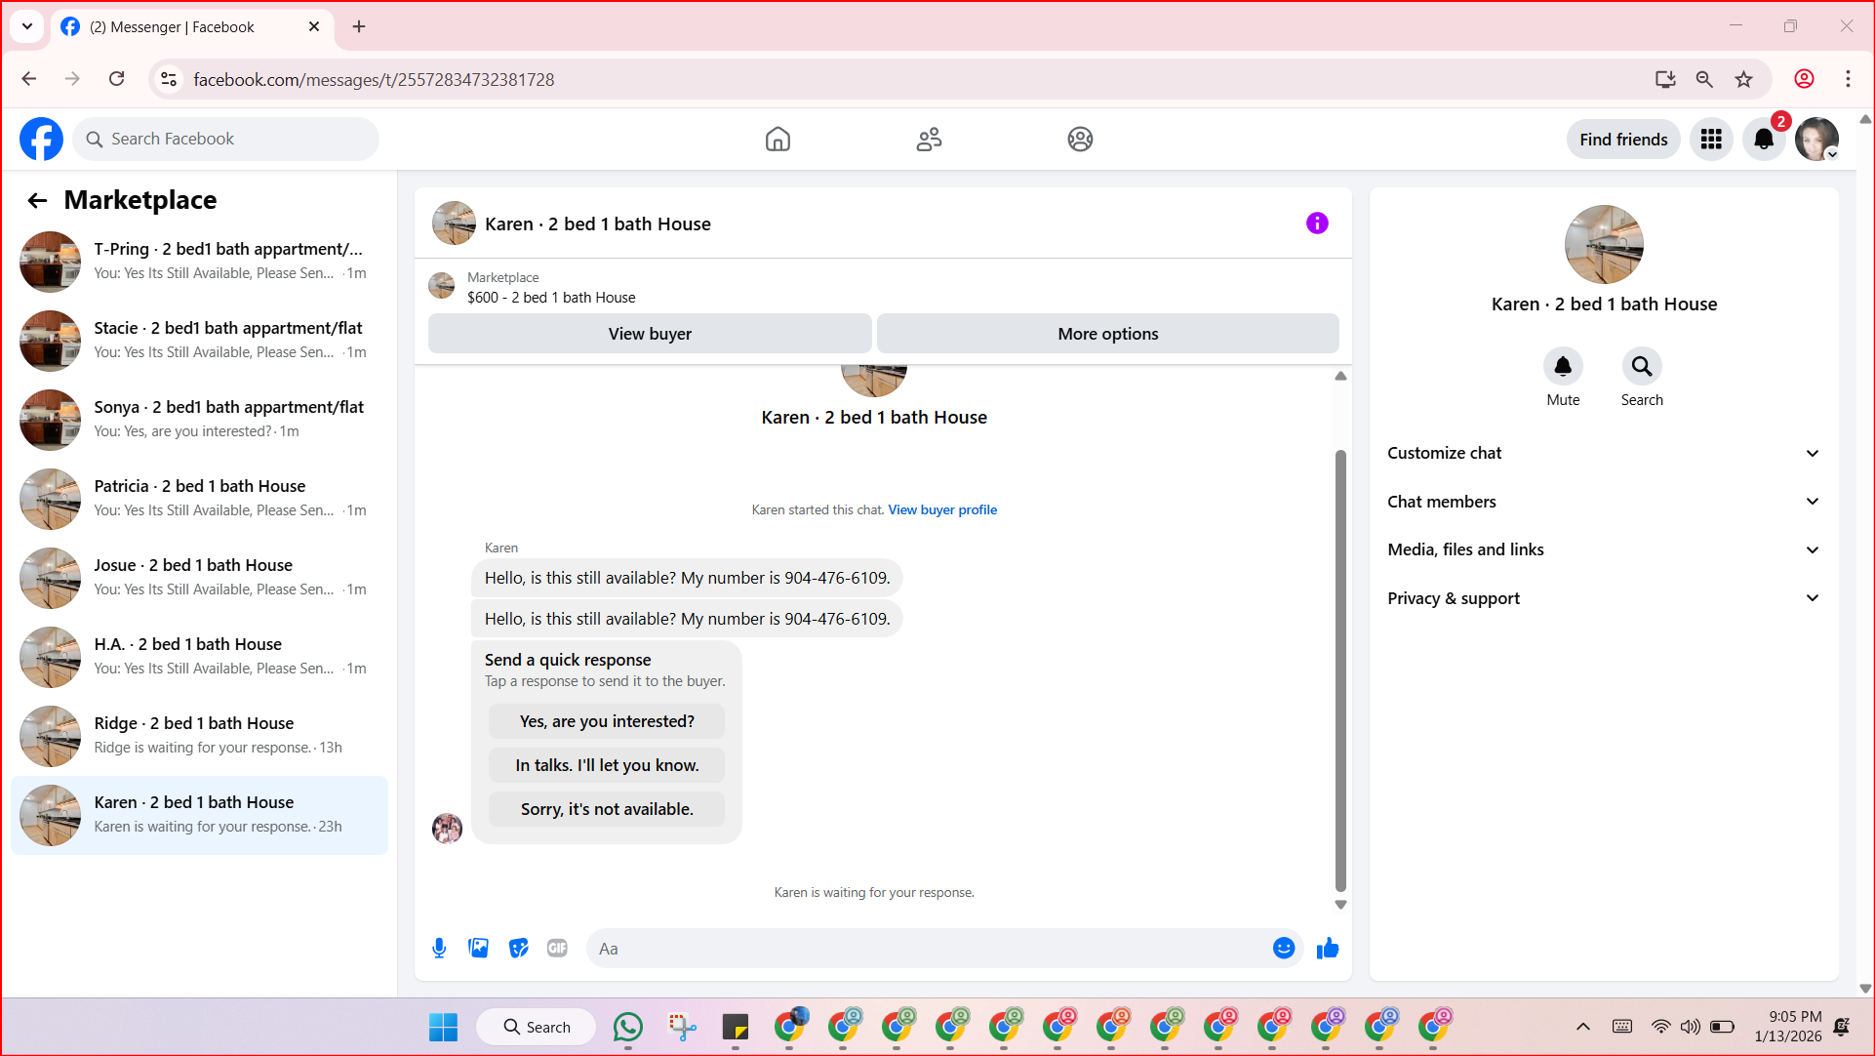Go to Facebook Home tab
Screen dimensions: 1875x1056
[x=778, y=140]
